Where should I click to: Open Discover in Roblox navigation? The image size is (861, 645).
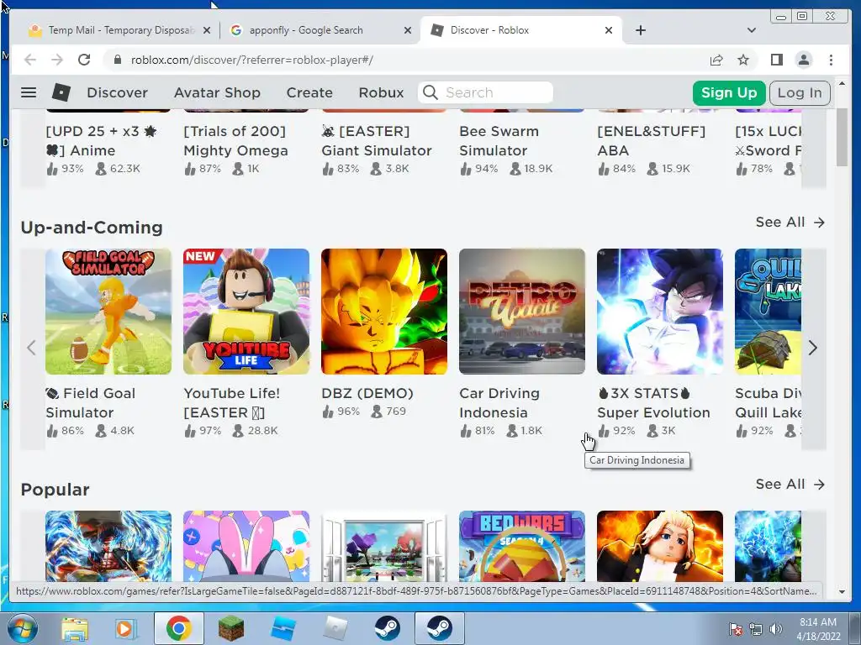coord(117,92)
